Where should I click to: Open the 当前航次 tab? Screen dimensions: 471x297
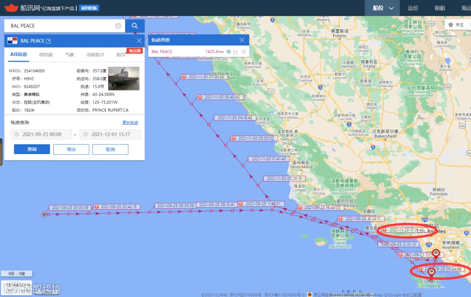(95, 55)
